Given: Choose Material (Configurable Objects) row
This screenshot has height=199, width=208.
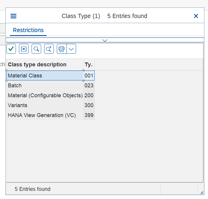Looking at the screenshot, I should point(45,95).
